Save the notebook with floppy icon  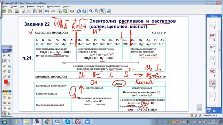coord(10,11)
